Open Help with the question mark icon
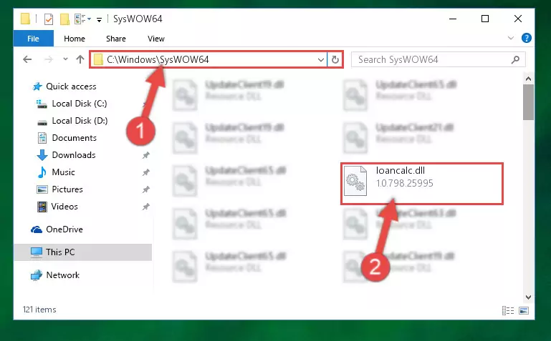Image resolution: width=551 pixels, height=341 pixels. click(x=527, y=38)
